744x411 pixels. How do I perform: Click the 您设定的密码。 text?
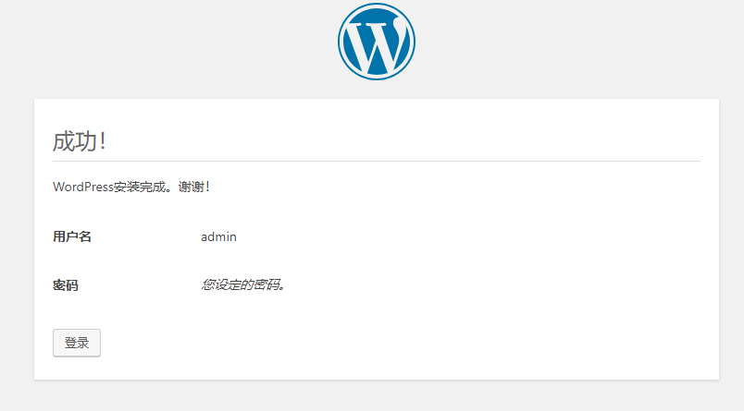(243, 284)
